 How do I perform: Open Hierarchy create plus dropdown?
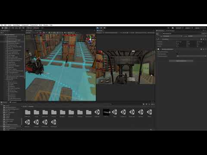(x=2, y=33)
